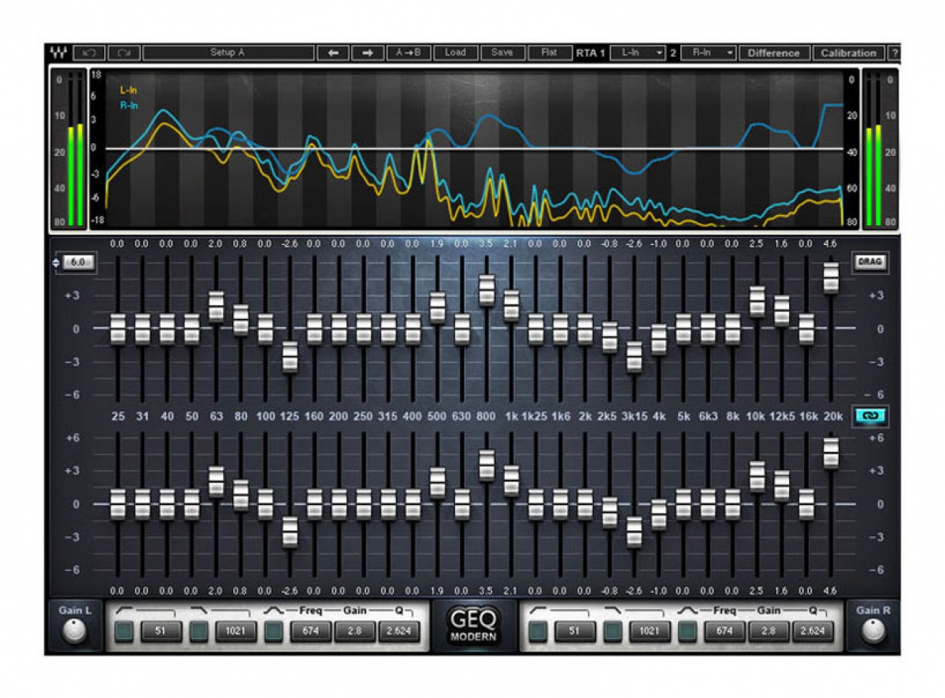The image size is (945, 698).
Task: Enable the left channel low-pass filter toggle
Action: click(199, 631)
